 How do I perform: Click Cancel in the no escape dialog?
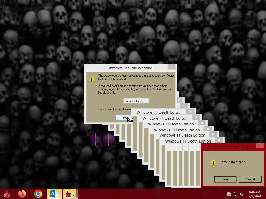pyautogui.click(x=250, y=179)
